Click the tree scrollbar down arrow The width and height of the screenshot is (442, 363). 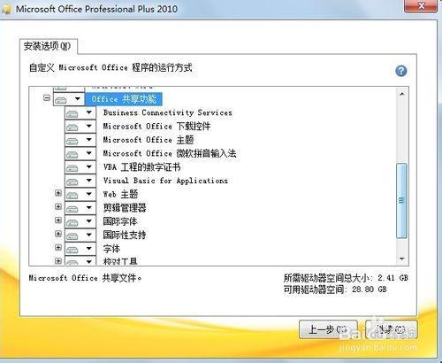tap(402, 259)
